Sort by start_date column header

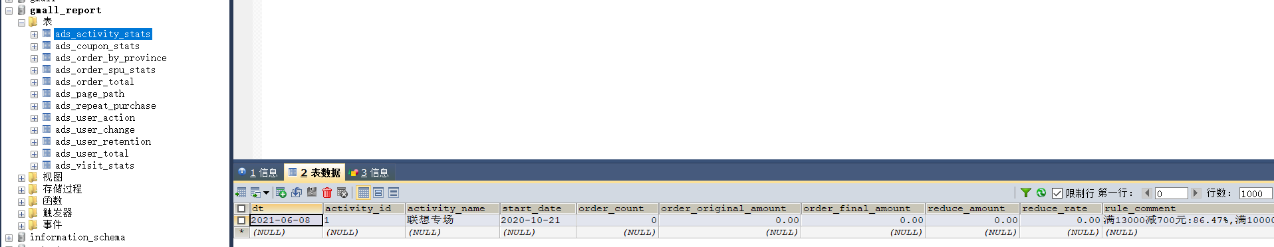point(537,208)
